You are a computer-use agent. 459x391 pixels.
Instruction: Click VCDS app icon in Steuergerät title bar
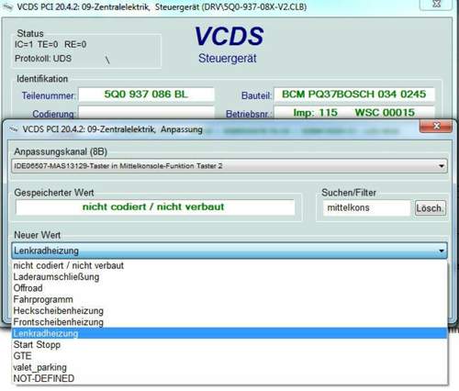coord(7,7)
